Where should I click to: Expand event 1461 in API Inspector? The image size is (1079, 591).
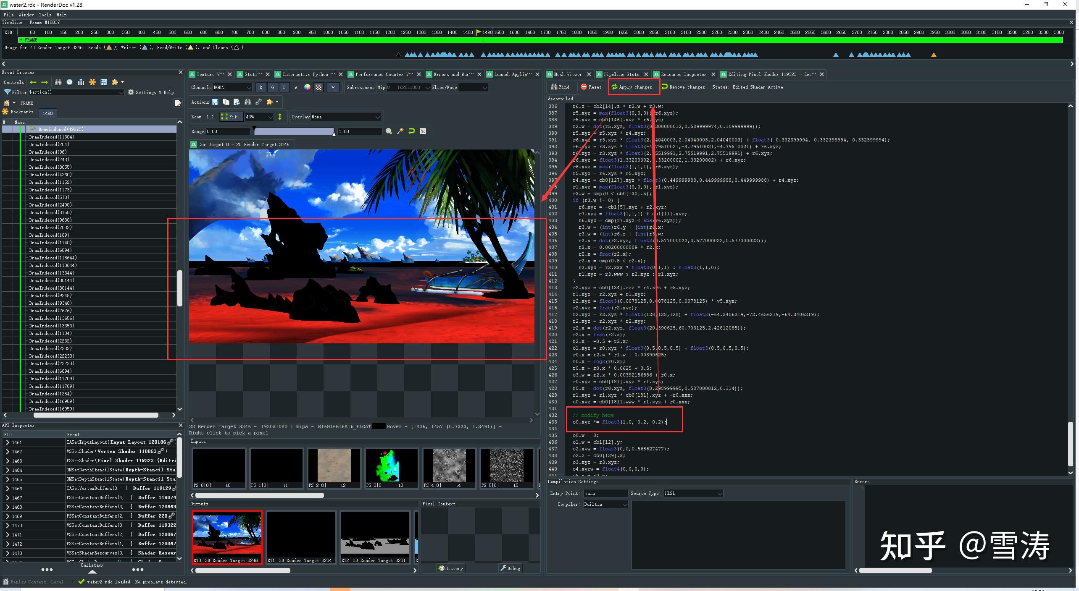[8, 442]
